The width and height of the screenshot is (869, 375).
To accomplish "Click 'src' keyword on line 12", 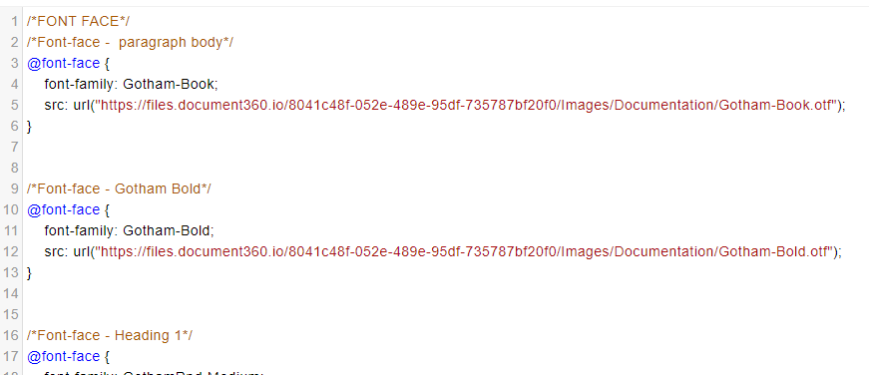I will 56,251.
